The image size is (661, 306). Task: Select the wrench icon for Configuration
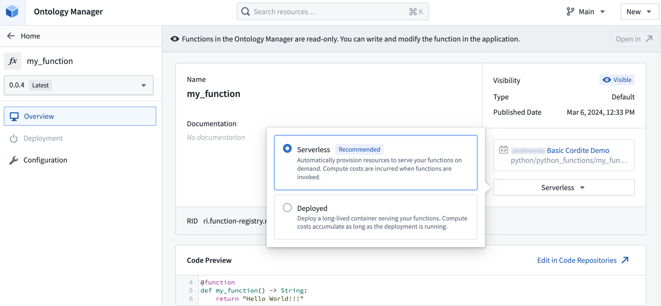[14, 160]
